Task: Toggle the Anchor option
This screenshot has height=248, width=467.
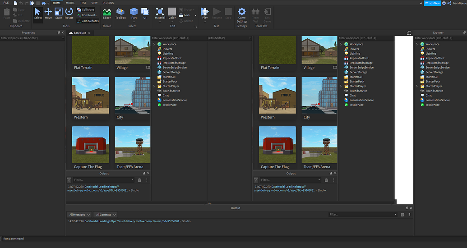Action: 186,21
